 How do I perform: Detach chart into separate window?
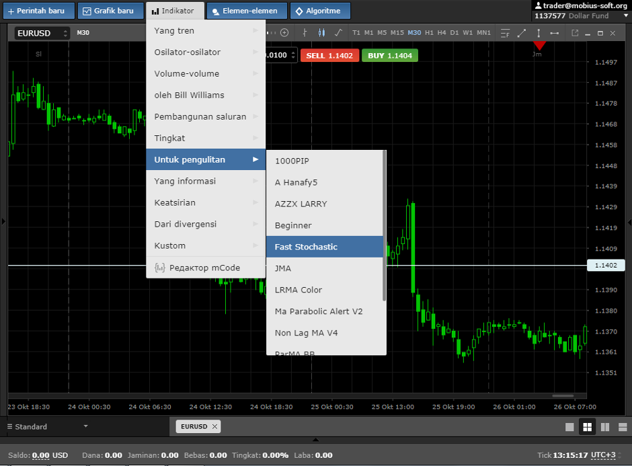tap(575, 33)
